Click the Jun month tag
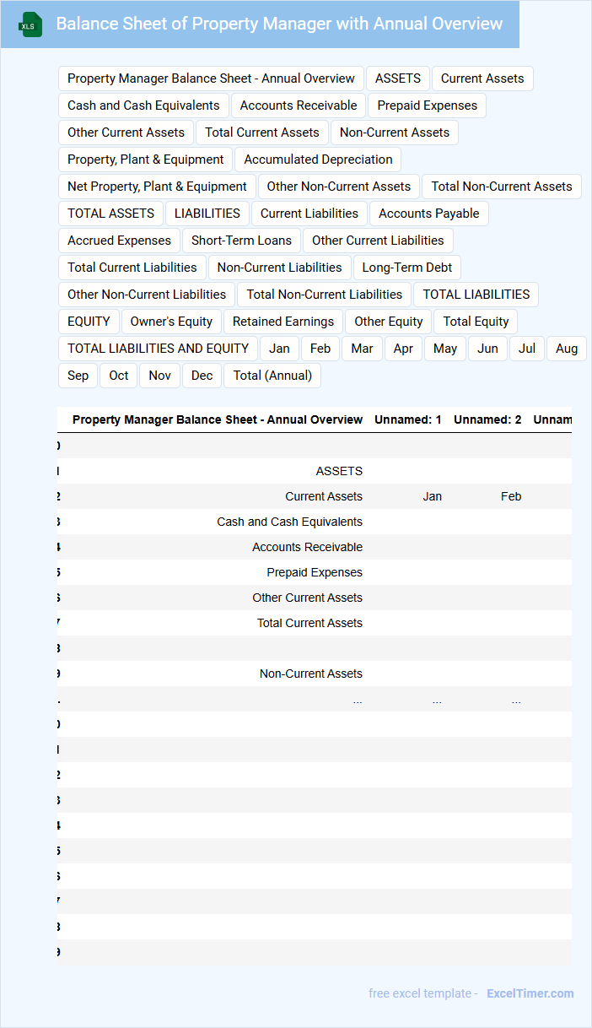Image resolution: width=592 pixels, height=1028 pixels. (487, 349)
